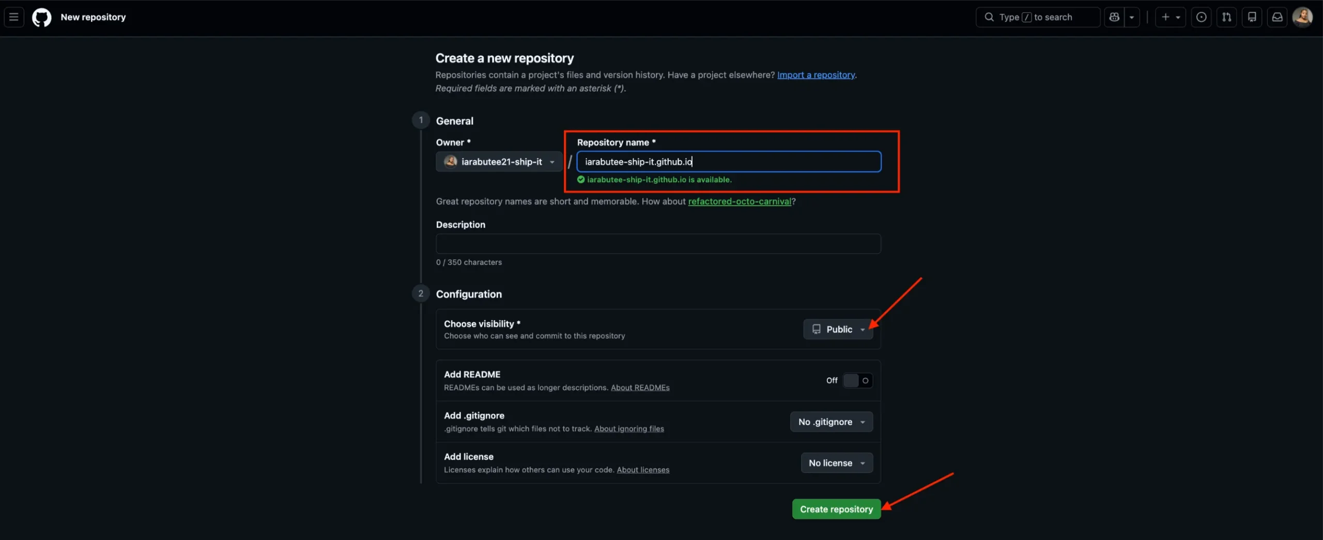The width and height of the screenshot is (1323, 540).
Task: Open the Public visibility dropdown
Action: point(838,329)
